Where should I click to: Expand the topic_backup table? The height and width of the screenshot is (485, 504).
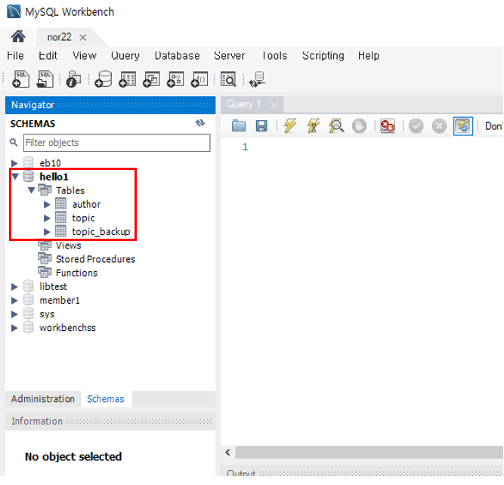pos(47,232)
